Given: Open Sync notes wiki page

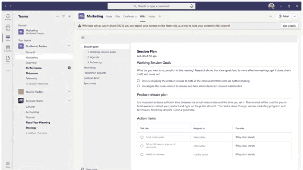Looking at the screenshot, I should point(89,83).
